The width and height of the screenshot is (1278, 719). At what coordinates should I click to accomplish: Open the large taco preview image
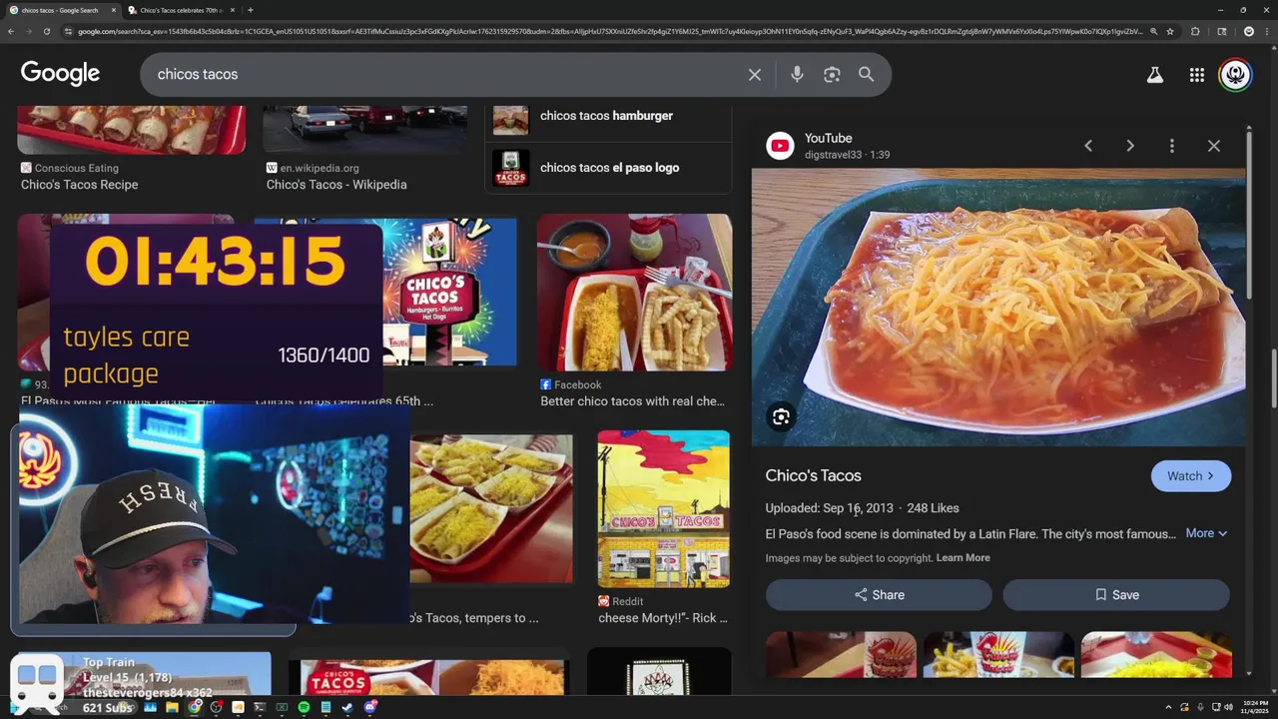click(998, 308)
